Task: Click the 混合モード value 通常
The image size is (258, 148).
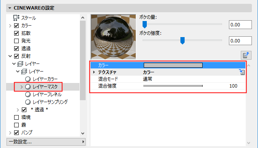Action: pos(148,79)
